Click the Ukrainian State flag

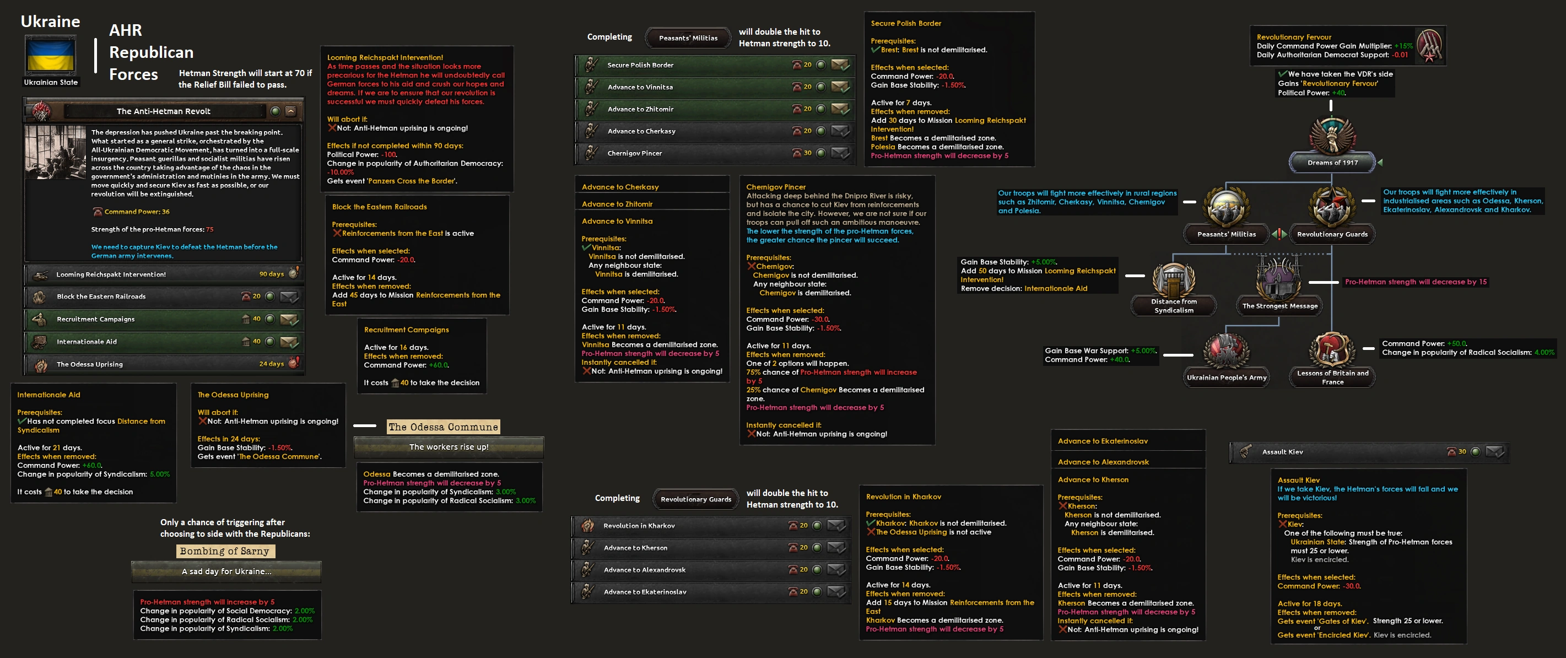click(x=51, y=56)
